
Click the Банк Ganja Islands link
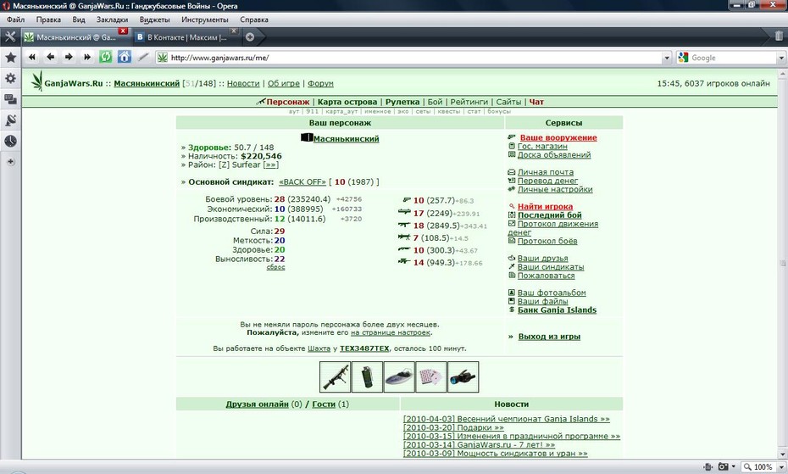coord(557,310)
